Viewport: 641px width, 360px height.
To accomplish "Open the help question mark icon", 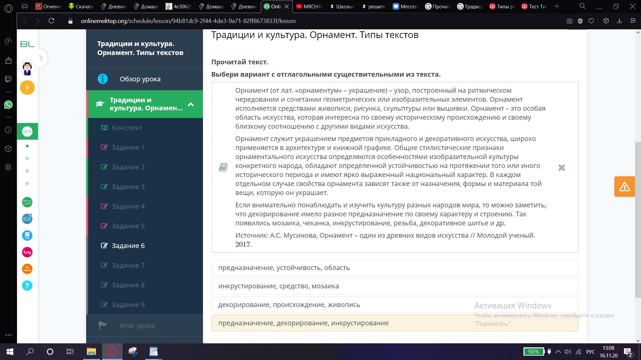I will click(x=27, y=286).
